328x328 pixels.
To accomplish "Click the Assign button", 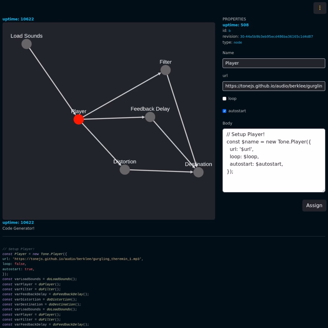I will [314, 206].
